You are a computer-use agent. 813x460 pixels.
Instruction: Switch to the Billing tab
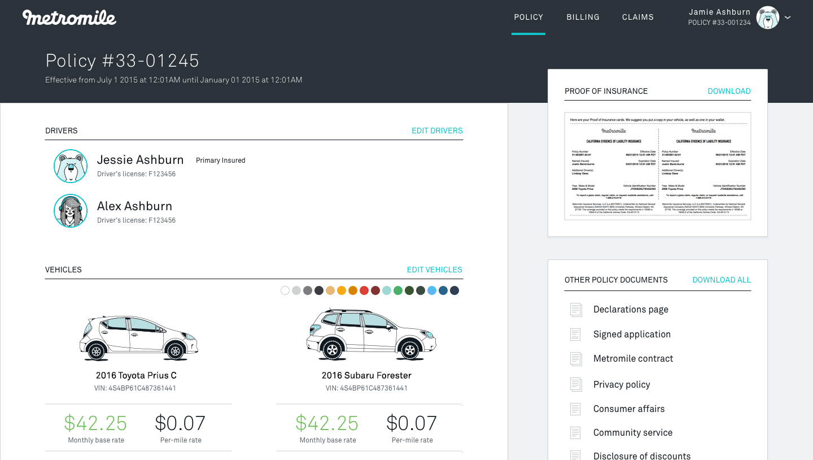click(x=583, y=17)
